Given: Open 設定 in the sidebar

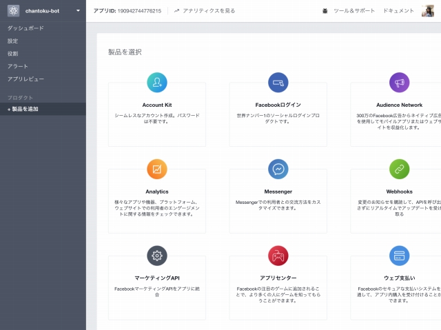Looking at the screenshot, I should pos(12,41).
